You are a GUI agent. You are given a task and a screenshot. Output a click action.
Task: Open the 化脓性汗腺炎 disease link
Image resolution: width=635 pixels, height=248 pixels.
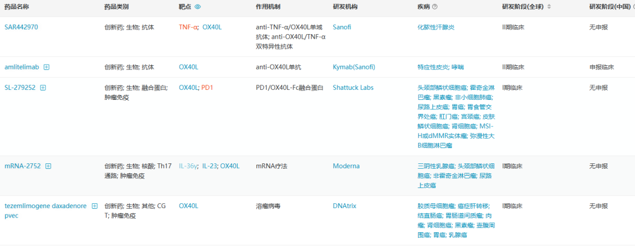[x=435, y=27]
